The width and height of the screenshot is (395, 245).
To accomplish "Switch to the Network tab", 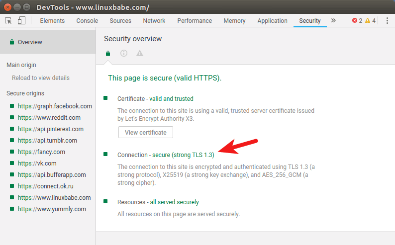I will 154,21.
